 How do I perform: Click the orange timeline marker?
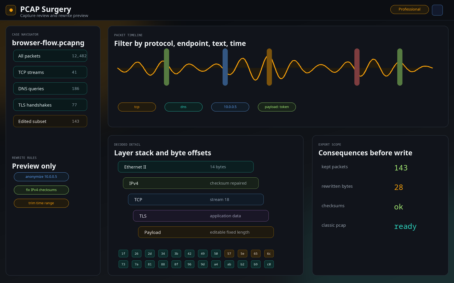pyautogui.click(x=269, y=67)
